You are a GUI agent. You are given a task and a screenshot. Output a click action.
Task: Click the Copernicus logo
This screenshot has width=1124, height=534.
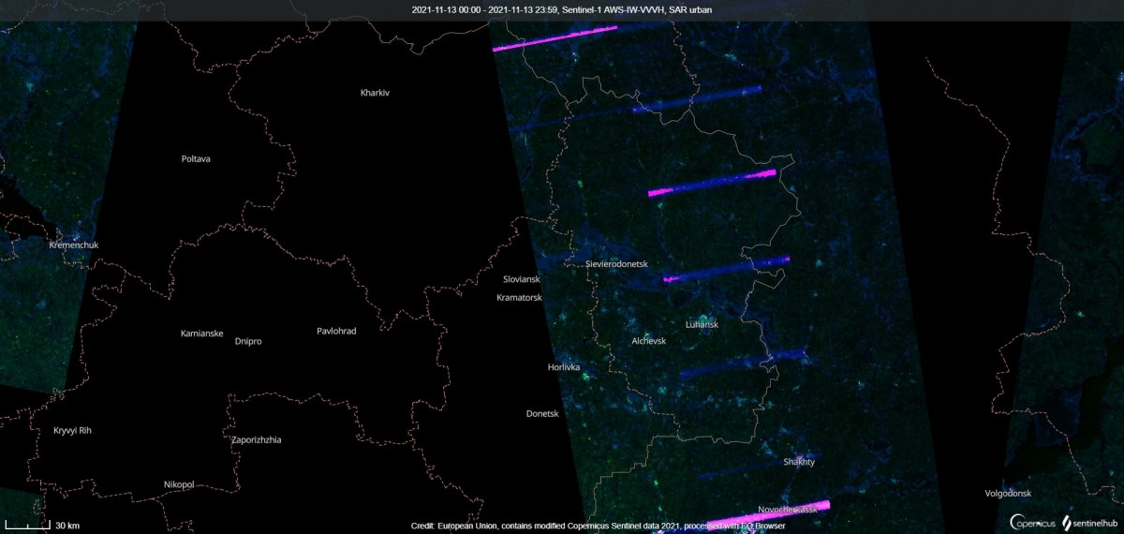pos(1032,521)
